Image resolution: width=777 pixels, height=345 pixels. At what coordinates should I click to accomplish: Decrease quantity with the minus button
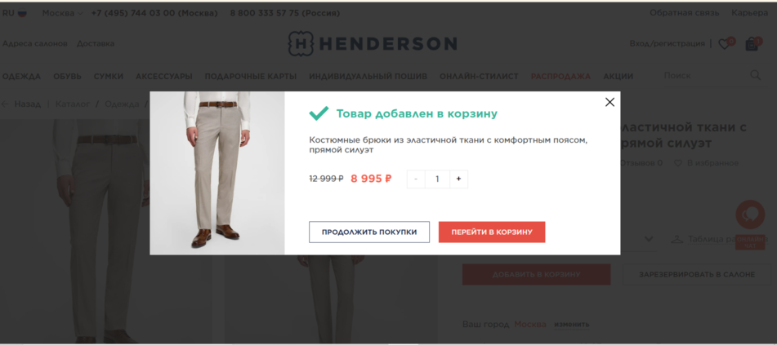pyautogui.click(x=416, y=179)
